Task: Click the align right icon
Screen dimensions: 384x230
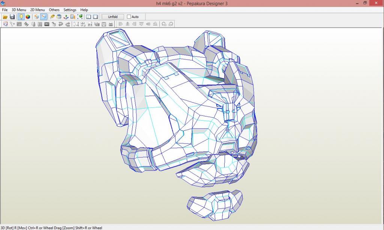Action: [134, 24]
